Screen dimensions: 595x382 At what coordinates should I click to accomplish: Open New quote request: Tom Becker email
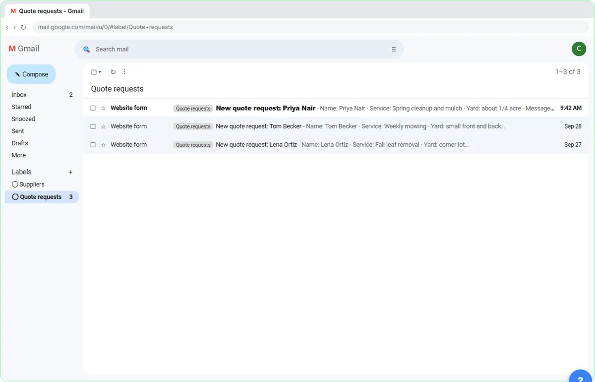point(336,127)
